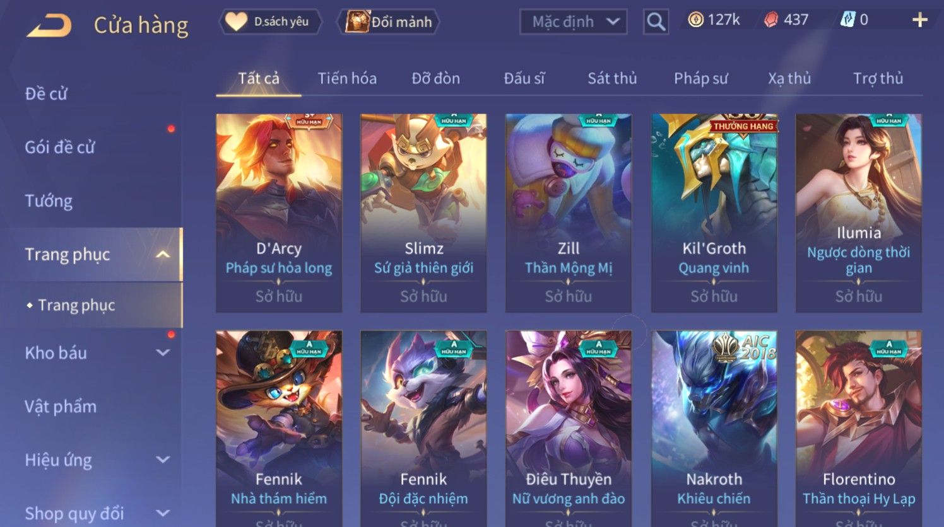Viewport: 944px width, 527px height.
Task: Click the red gem icon showing 437
Action: coord(771,20)
